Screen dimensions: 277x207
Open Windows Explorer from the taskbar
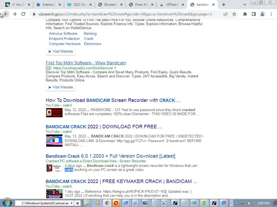coord(86,203)
